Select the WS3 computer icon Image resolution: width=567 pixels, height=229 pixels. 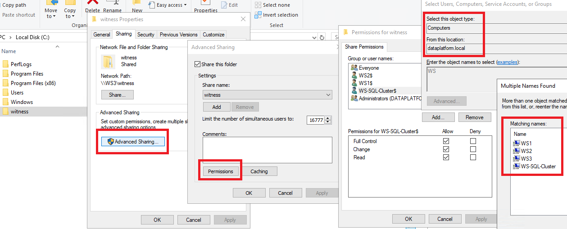(x=516, y=158)
